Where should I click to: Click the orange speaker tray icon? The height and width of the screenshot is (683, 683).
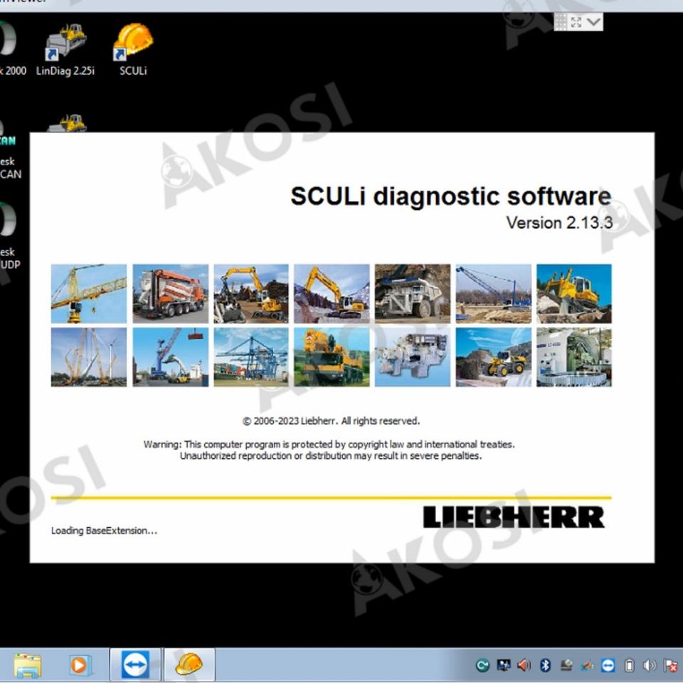(x=524, y=665)
